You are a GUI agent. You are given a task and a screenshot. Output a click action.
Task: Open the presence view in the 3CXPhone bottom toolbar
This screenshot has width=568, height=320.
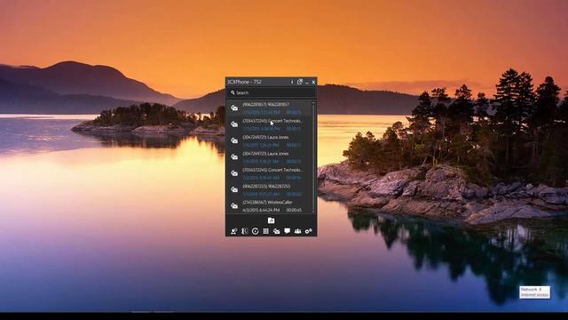point(234,231)
